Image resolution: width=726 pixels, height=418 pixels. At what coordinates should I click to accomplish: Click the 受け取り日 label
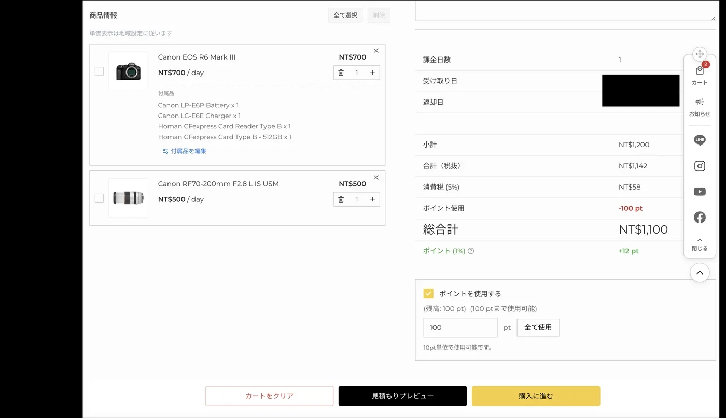[x=440, y=81]
